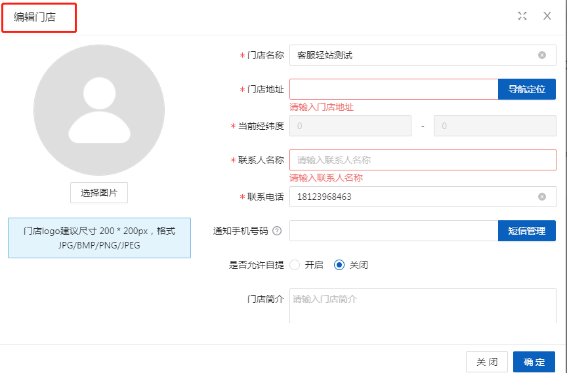Image resolution: width=567 pixels, height=373 pixels.
Task: Click the 联系电话 input with 18123968463
Action: [413, 197]
